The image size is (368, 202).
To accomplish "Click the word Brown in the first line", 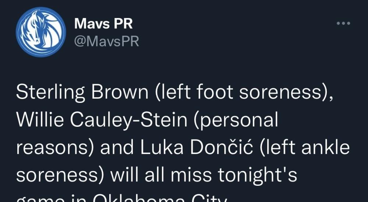I will tap(120, 93).
